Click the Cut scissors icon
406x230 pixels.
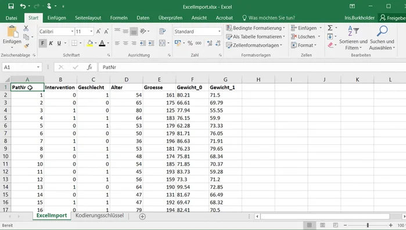26,28
